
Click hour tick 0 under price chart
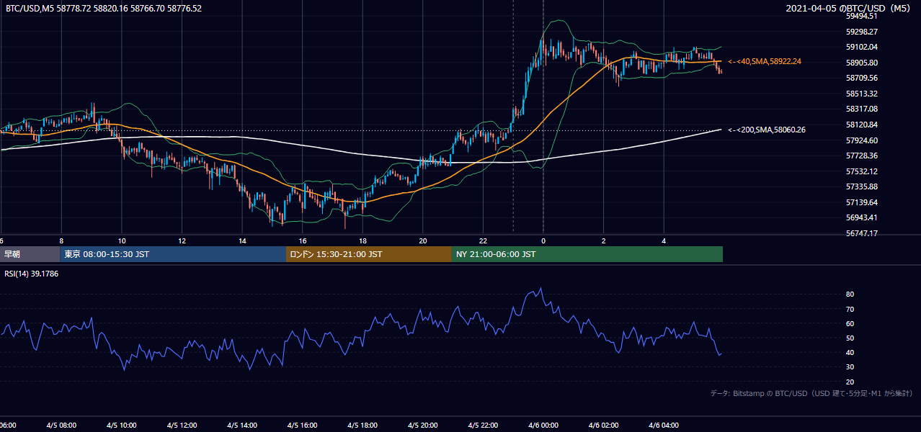point(543,241)
